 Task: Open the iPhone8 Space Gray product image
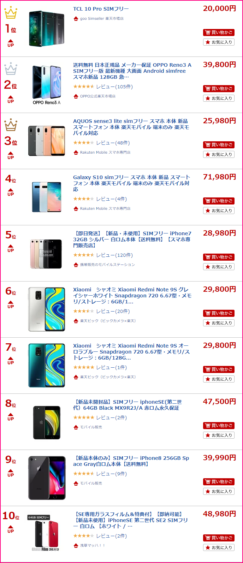[47, 478]
